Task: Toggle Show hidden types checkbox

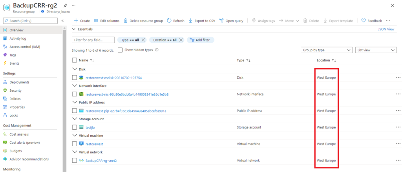Action: click(x=120, y=50)
